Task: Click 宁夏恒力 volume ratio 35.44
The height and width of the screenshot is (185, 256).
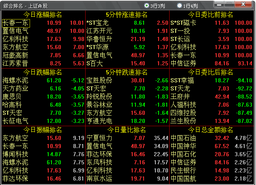Action: point(161,138)
